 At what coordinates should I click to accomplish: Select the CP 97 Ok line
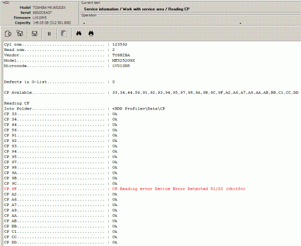tap(61, 162)
